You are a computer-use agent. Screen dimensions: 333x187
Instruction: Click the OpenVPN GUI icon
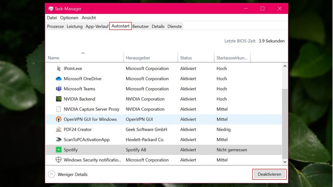tap(59, 119)
